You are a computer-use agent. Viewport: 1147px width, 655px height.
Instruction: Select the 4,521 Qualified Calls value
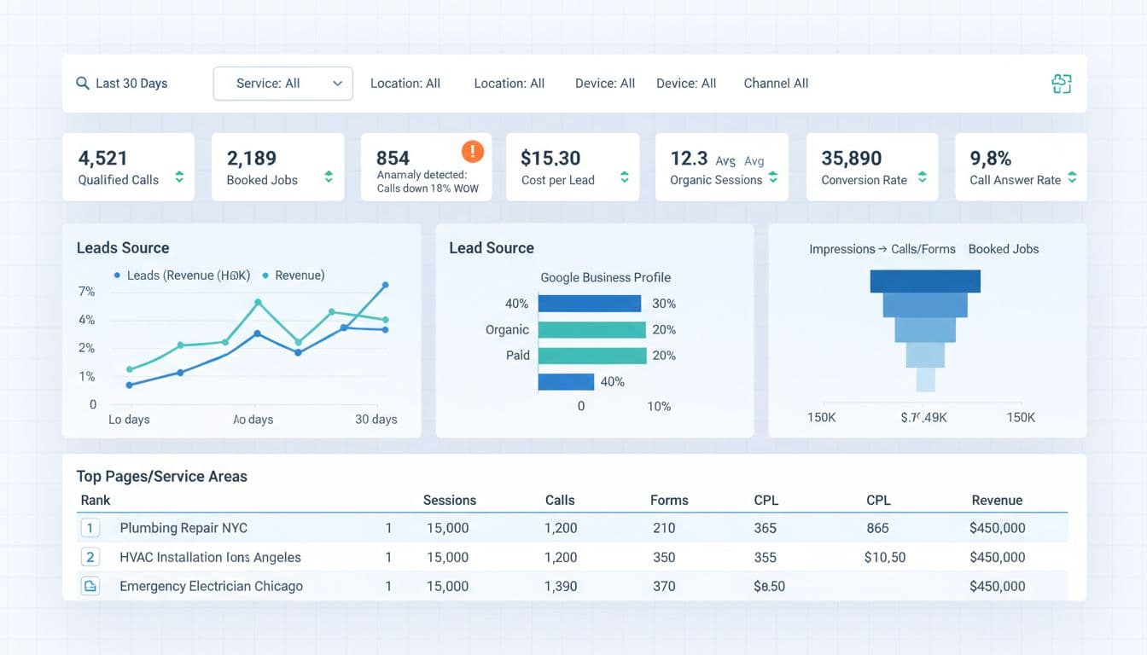click(x=102, y=158)
